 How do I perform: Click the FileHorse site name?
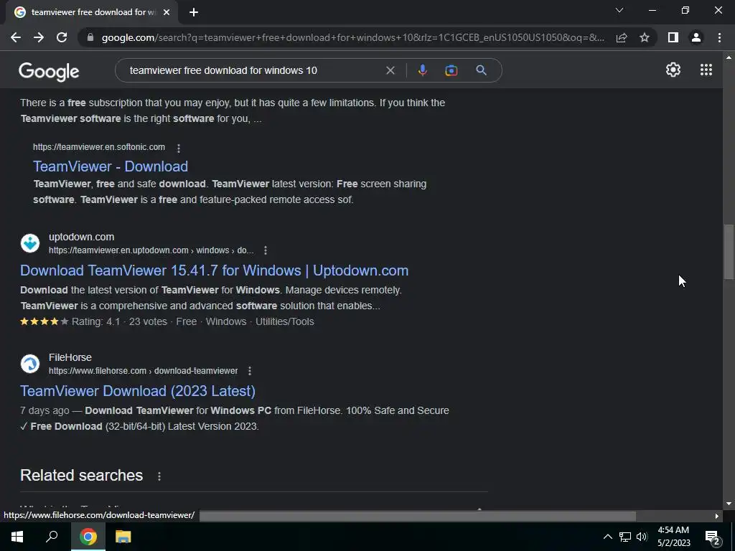tap(70, 357)
